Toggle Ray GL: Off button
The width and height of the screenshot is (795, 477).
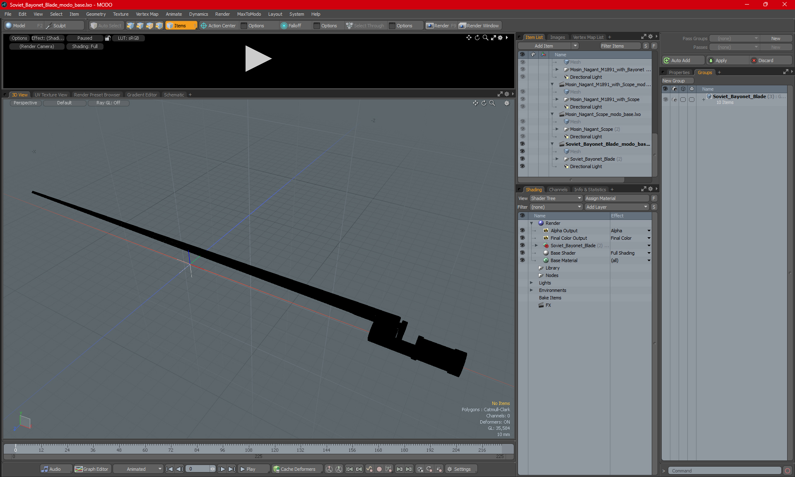coord(108,103)
